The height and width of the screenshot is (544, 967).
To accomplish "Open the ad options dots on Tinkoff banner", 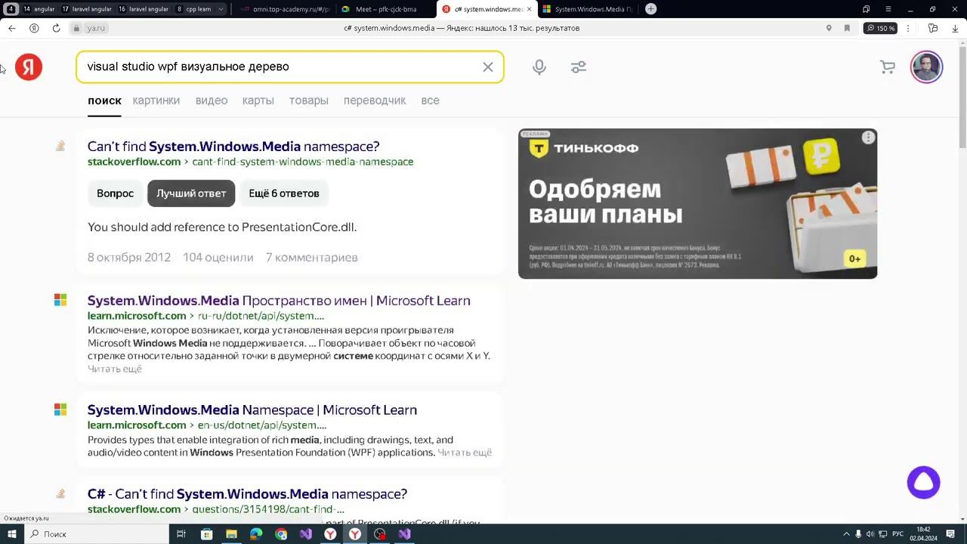I will tap(868, 138).
